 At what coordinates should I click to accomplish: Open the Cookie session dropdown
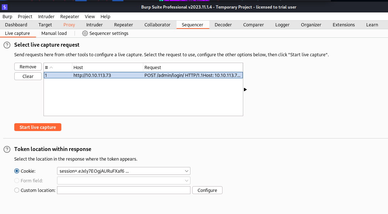click(x=123, y=171)
